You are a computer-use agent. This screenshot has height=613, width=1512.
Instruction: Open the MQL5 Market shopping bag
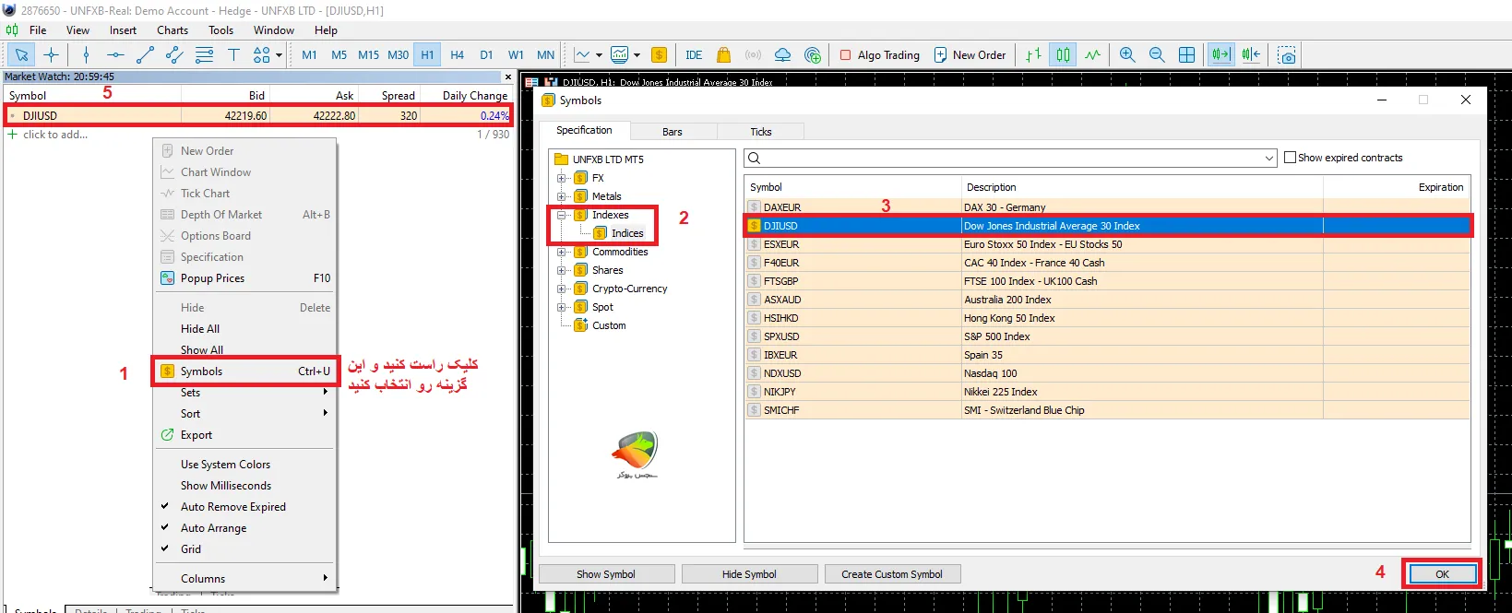[723, 55]
